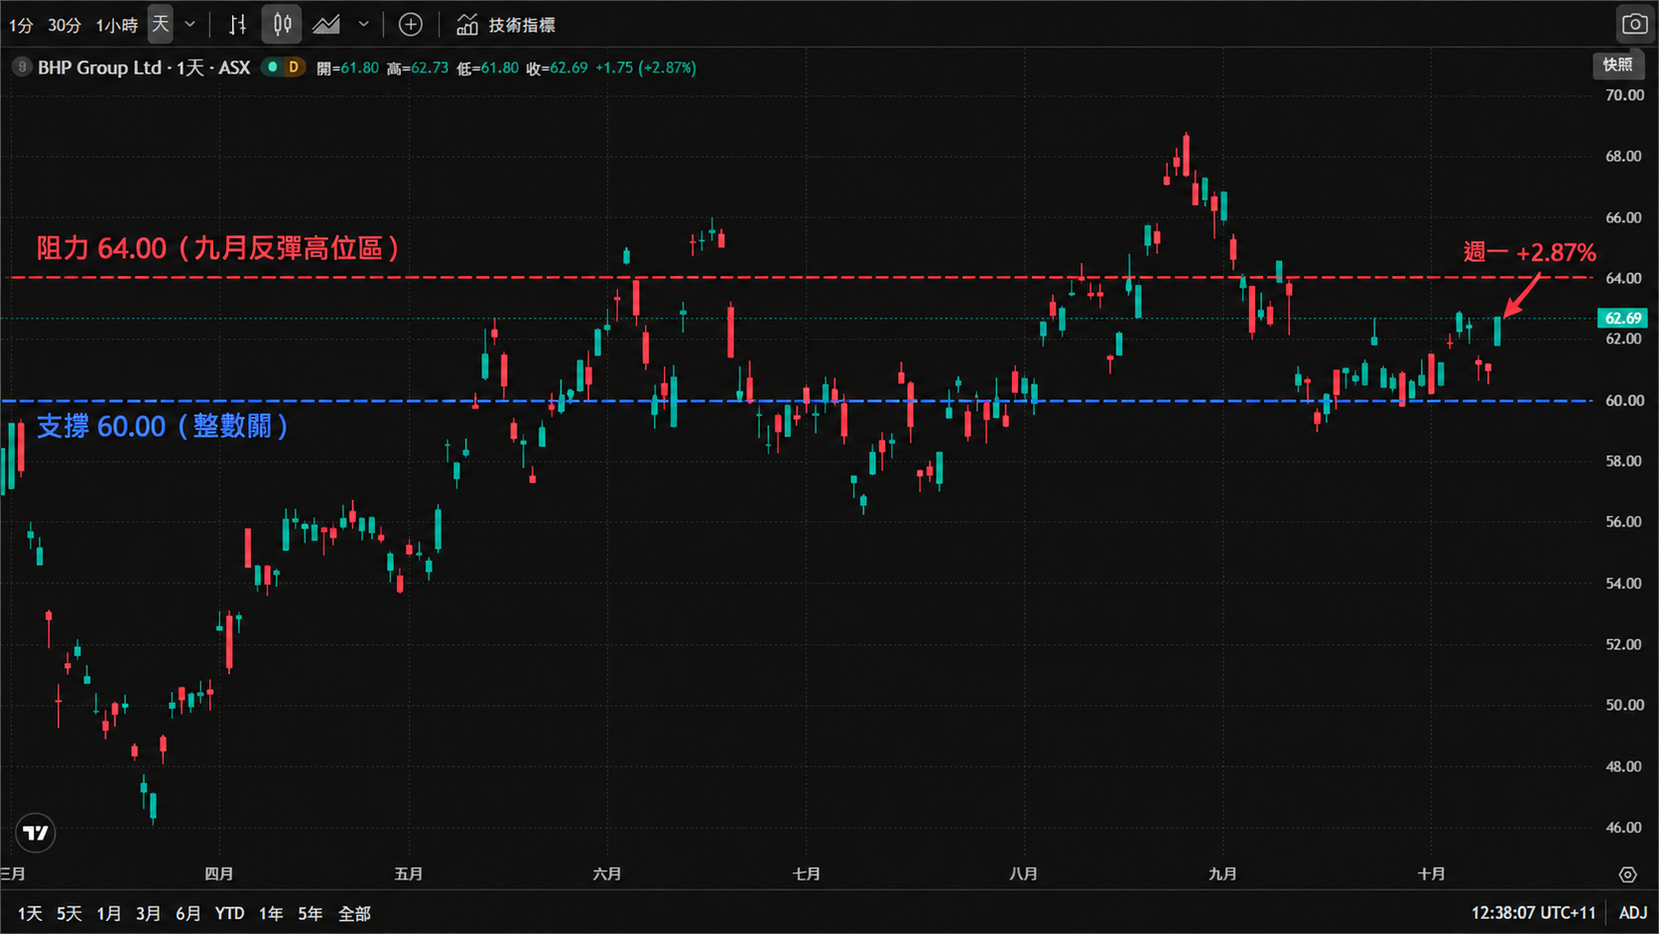Click the 九月 time axis label

pyautogui.click(x=1222, y=874)
